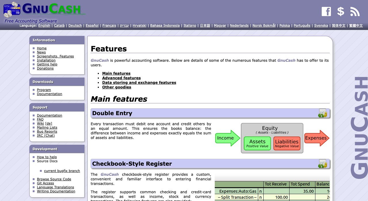The width and height of the screenshot is (368, 201).
Task: Open Screenshots, Features link
Action: coord(55,56)
